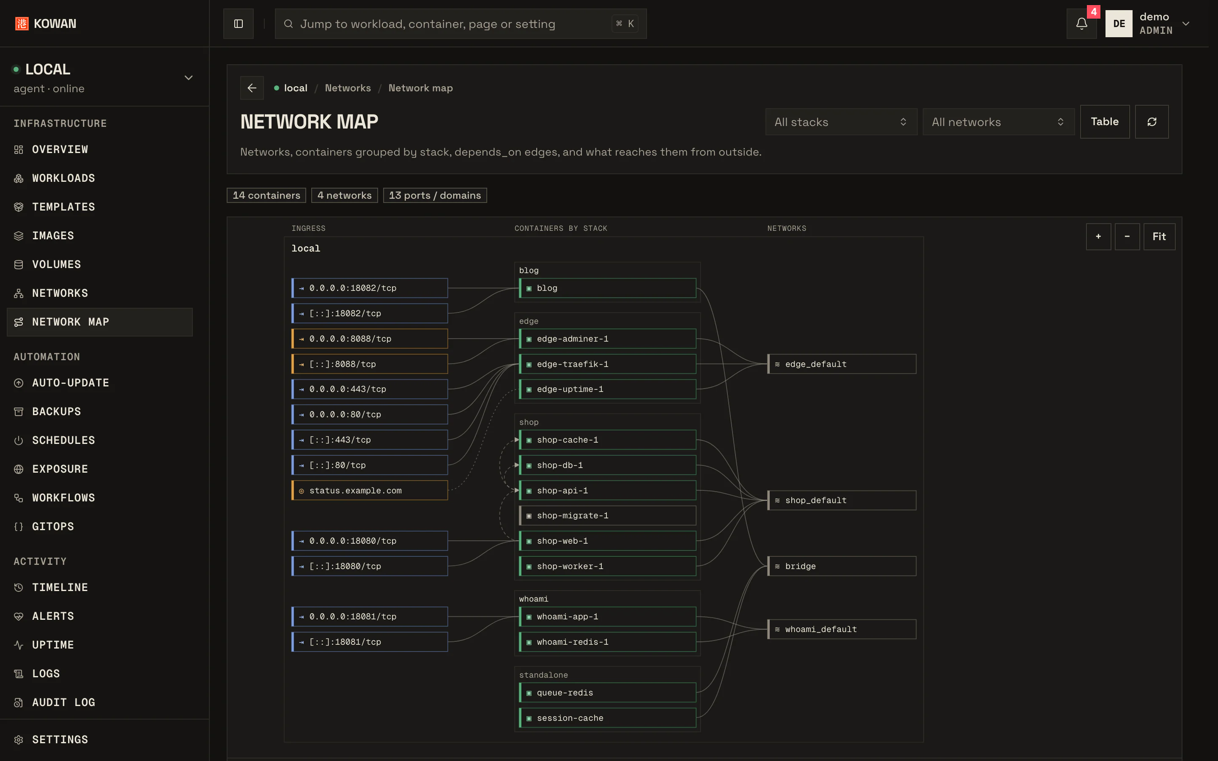The width and height of the screenshot is (1218, 761).
Task: Open Templates in the sidebar
Action: point(100,207)
